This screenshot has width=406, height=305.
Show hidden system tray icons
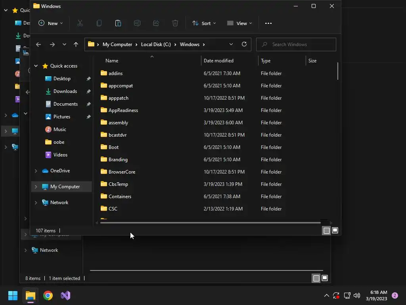327,295
